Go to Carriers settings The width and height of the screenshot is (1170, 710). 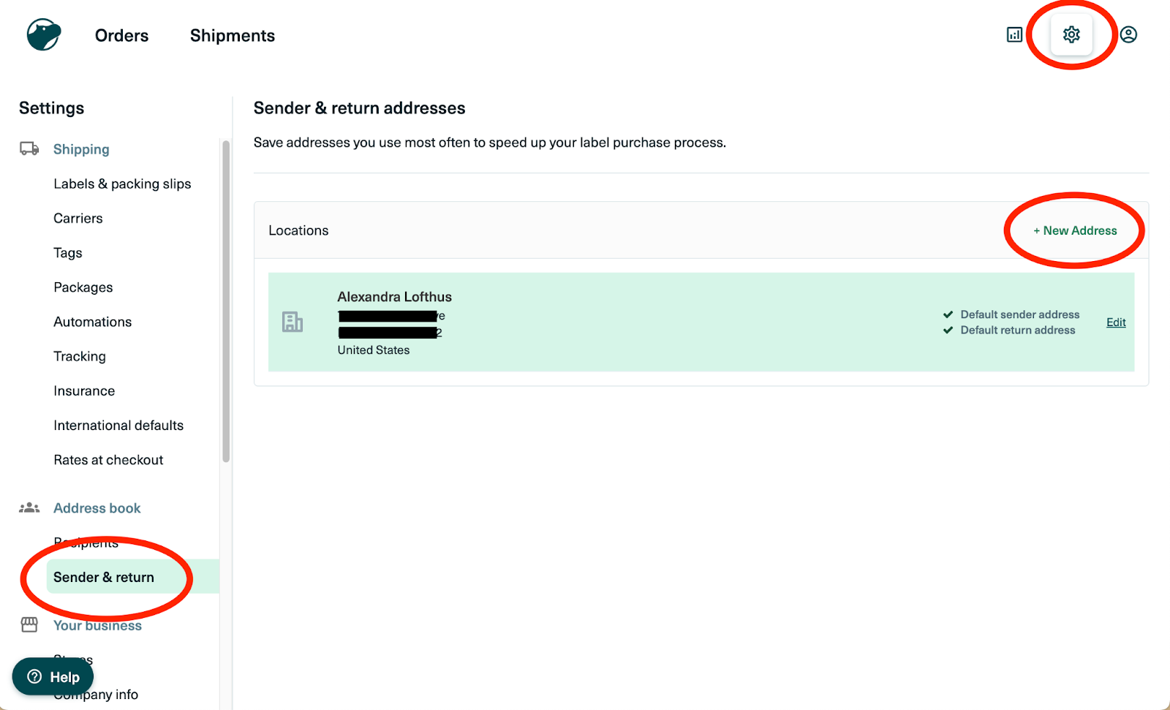[x=78, y=218]
